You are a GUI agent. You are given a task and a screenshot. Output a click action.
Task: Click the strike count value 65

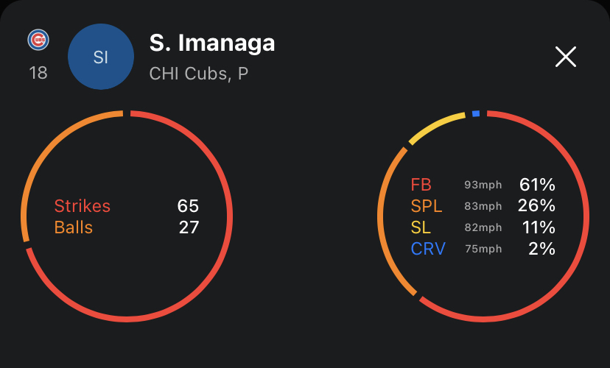(x=188, y=206)
